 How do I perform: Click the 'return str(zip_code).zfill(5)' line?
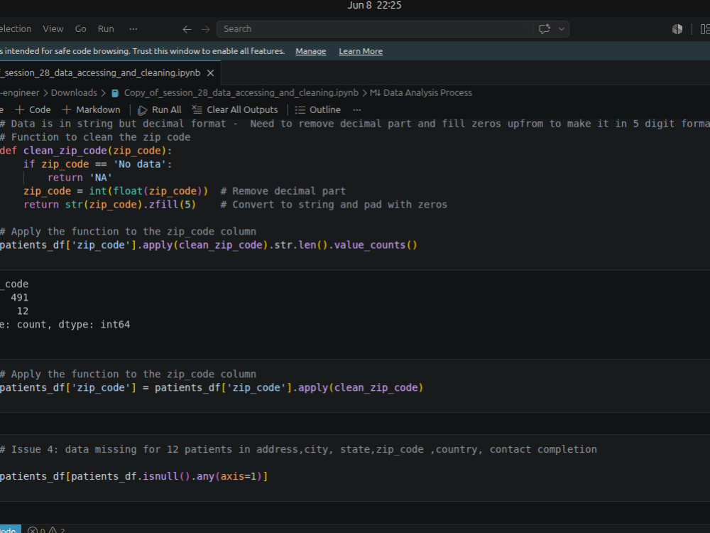[109, 205]
